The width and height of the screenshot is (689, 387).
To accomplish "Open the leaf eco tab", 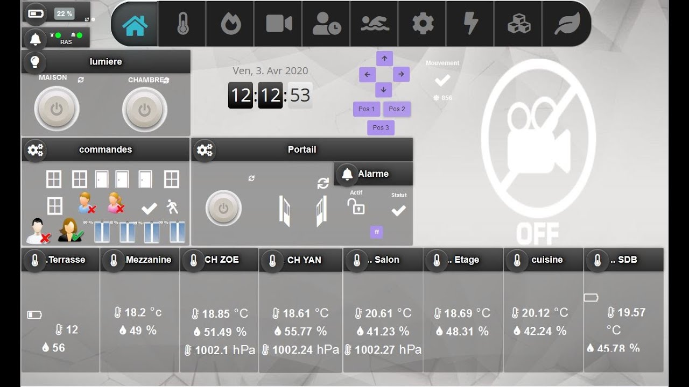I will (x=566, y=24).
